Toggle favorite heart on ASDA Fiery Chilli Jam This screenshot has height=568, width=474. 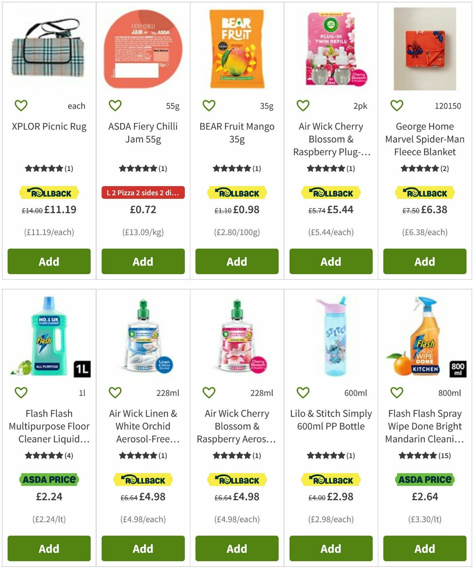coord(115,106)
